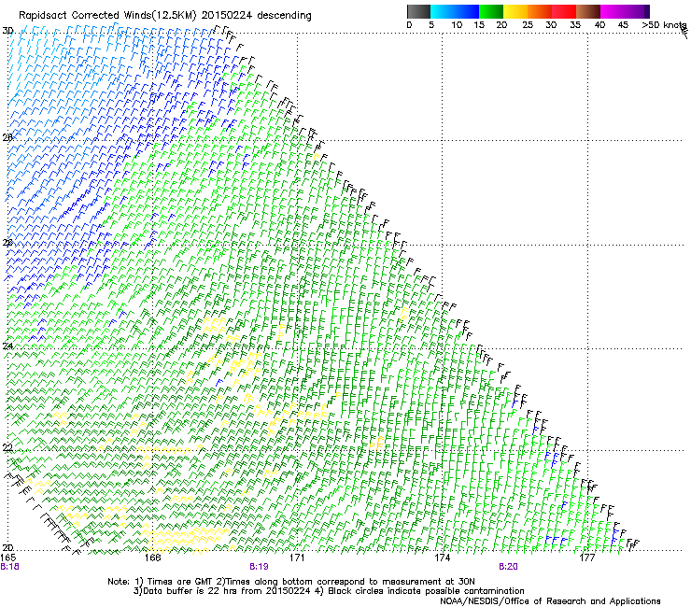
Task: Pick the gray 0-5 knots legend swatch
Action: click(x=418, y=12)
